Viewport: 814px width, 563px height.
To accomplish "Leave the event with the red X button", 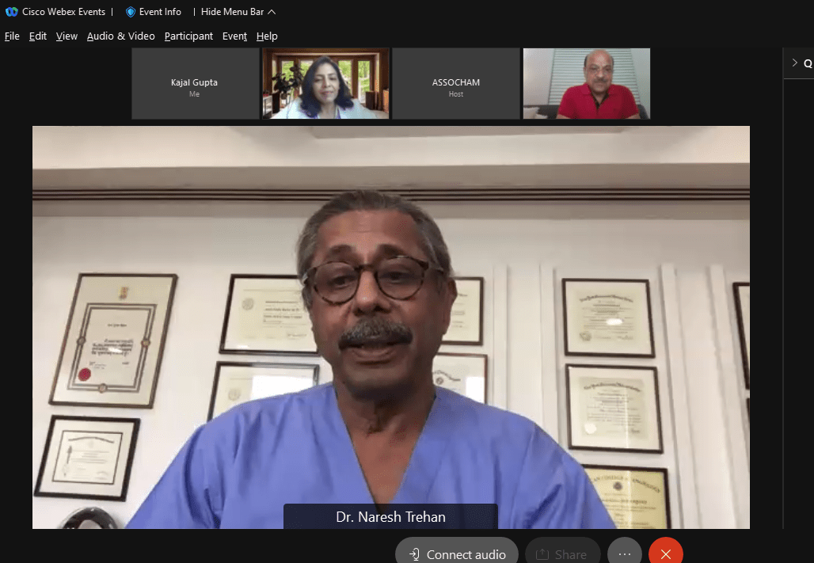I will click(666, 554).
